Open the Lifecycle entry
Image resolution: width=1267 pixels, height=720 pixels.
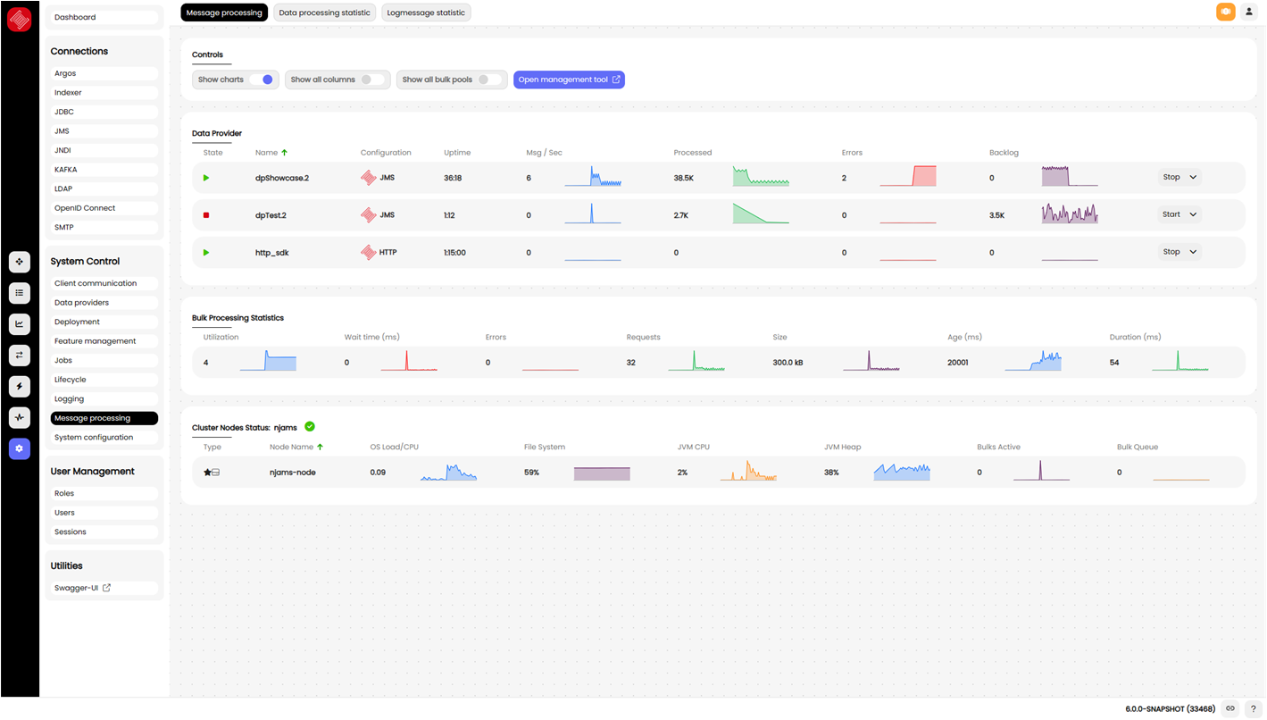tap(104, 380)
